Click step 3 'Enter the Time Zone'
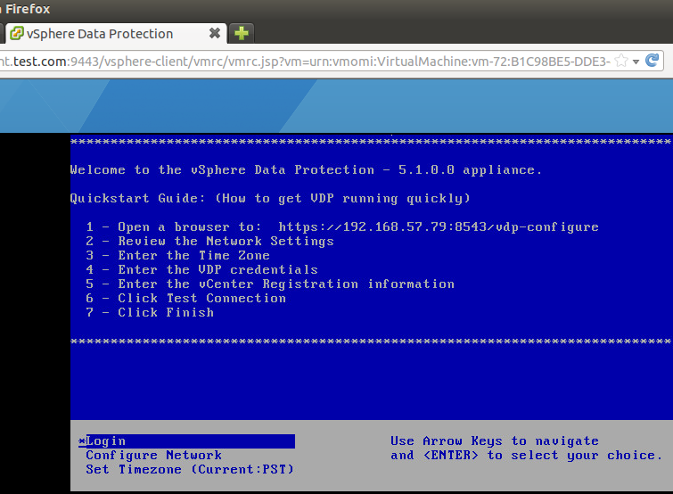The width and height of the screenshot is (673, 494). [x=177, y=255]
